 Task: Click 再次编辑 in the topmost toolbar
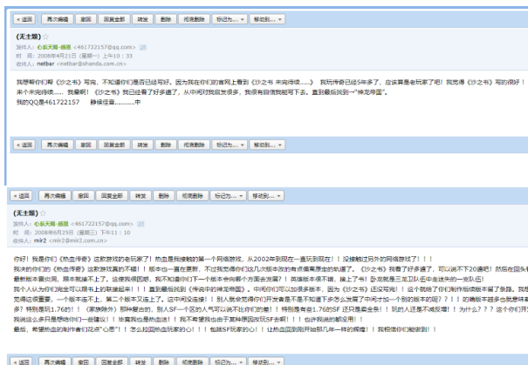point(56,17)
